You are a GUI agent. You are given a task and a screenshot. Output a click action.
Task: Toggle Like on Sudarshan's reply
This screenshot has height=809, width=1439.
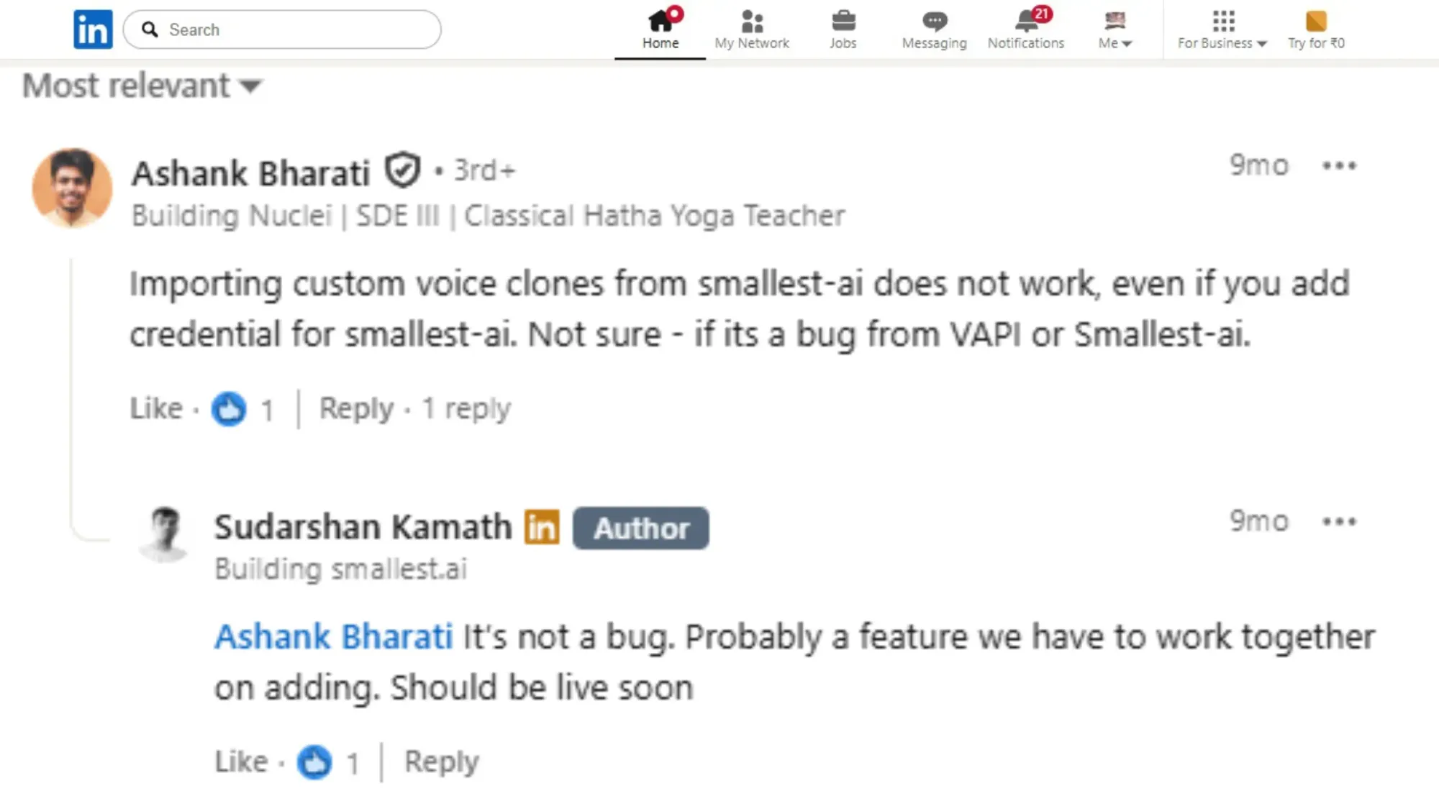click(241, 761)
